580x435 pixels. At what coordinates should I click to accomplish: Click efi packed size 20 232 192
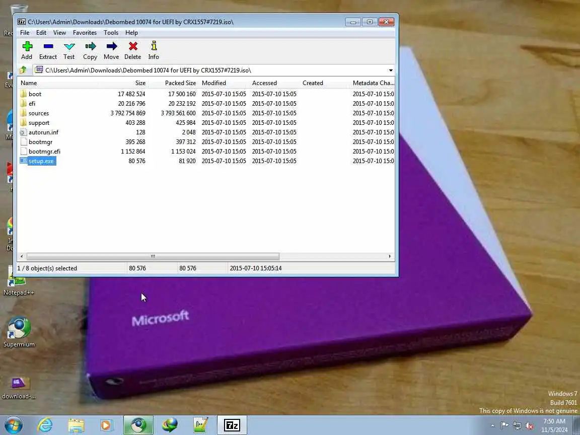(x=182, y=104)
